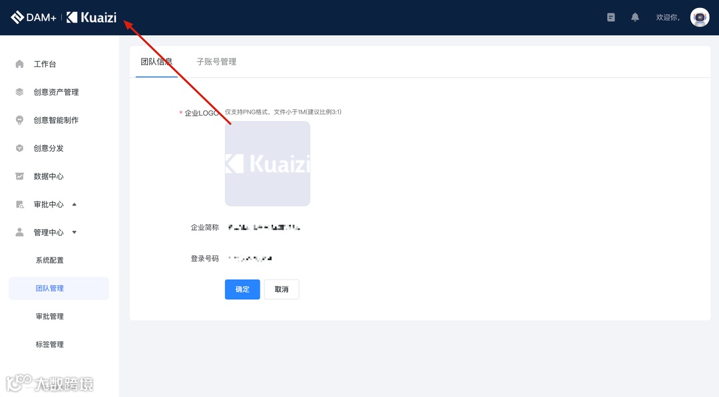Stay on the 团队信息 tab

click(x=156, y=61)
